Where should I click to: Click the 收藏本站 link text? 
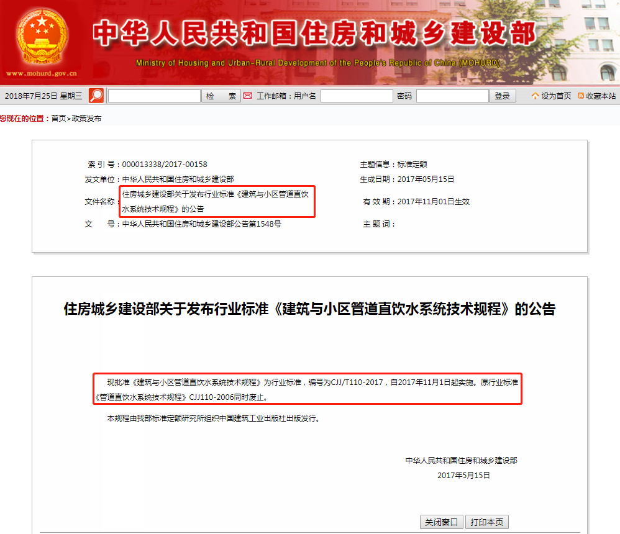tap(601, 96)
